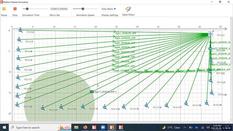The height and width of the screenshot is (131, 233).
Task: Click the App8_SENSOR_APP link label
Action: point(125,66)
